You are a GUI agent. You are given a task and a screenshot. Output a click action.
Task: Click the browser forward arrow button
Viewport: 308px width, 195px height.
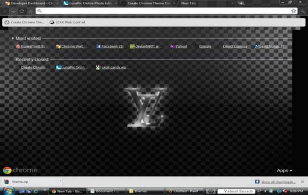pyautogui.click(x=13, y=11)
